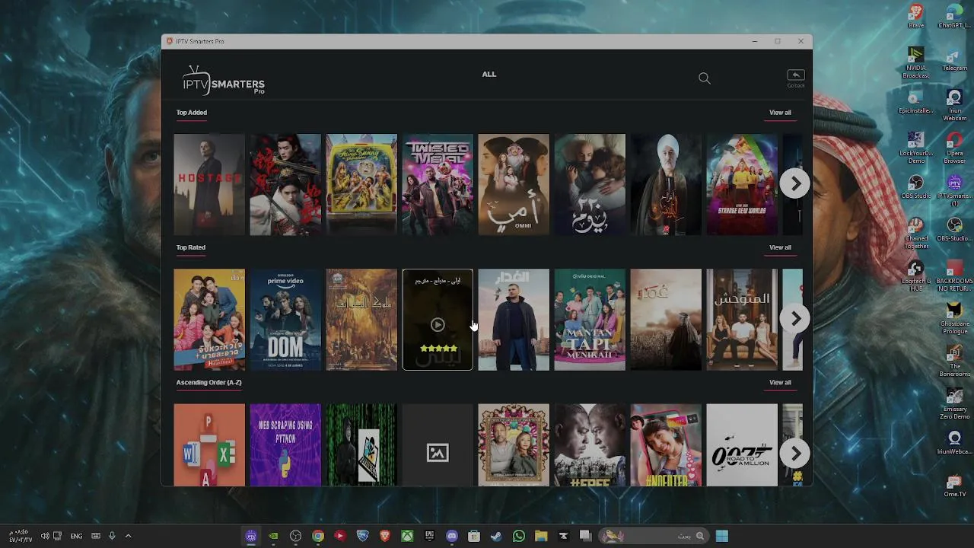
Task: Select LockYourDoor Demo desktop icon
Action: tap(916, 148)
